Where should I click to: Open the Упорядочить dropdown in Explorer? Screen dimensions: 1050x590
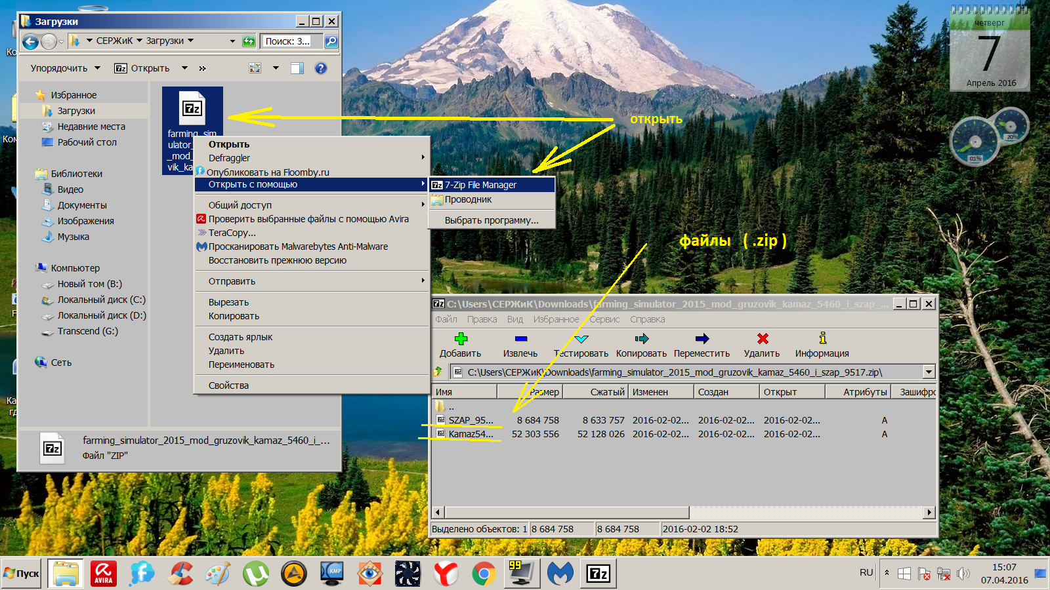[x=65, y=68]
